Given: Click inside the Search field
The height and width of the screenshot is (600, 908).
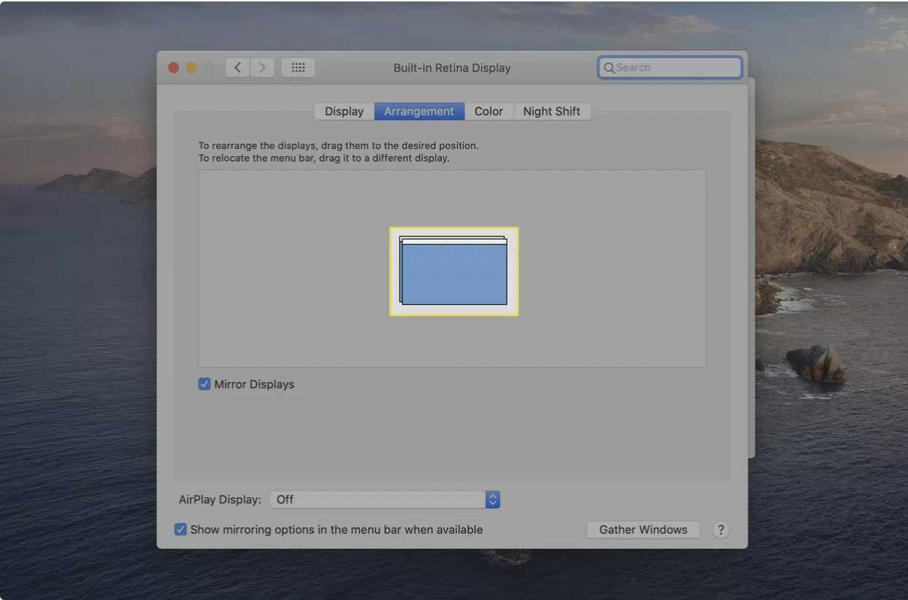Looking at the screenshot, I should coord(675,68).
